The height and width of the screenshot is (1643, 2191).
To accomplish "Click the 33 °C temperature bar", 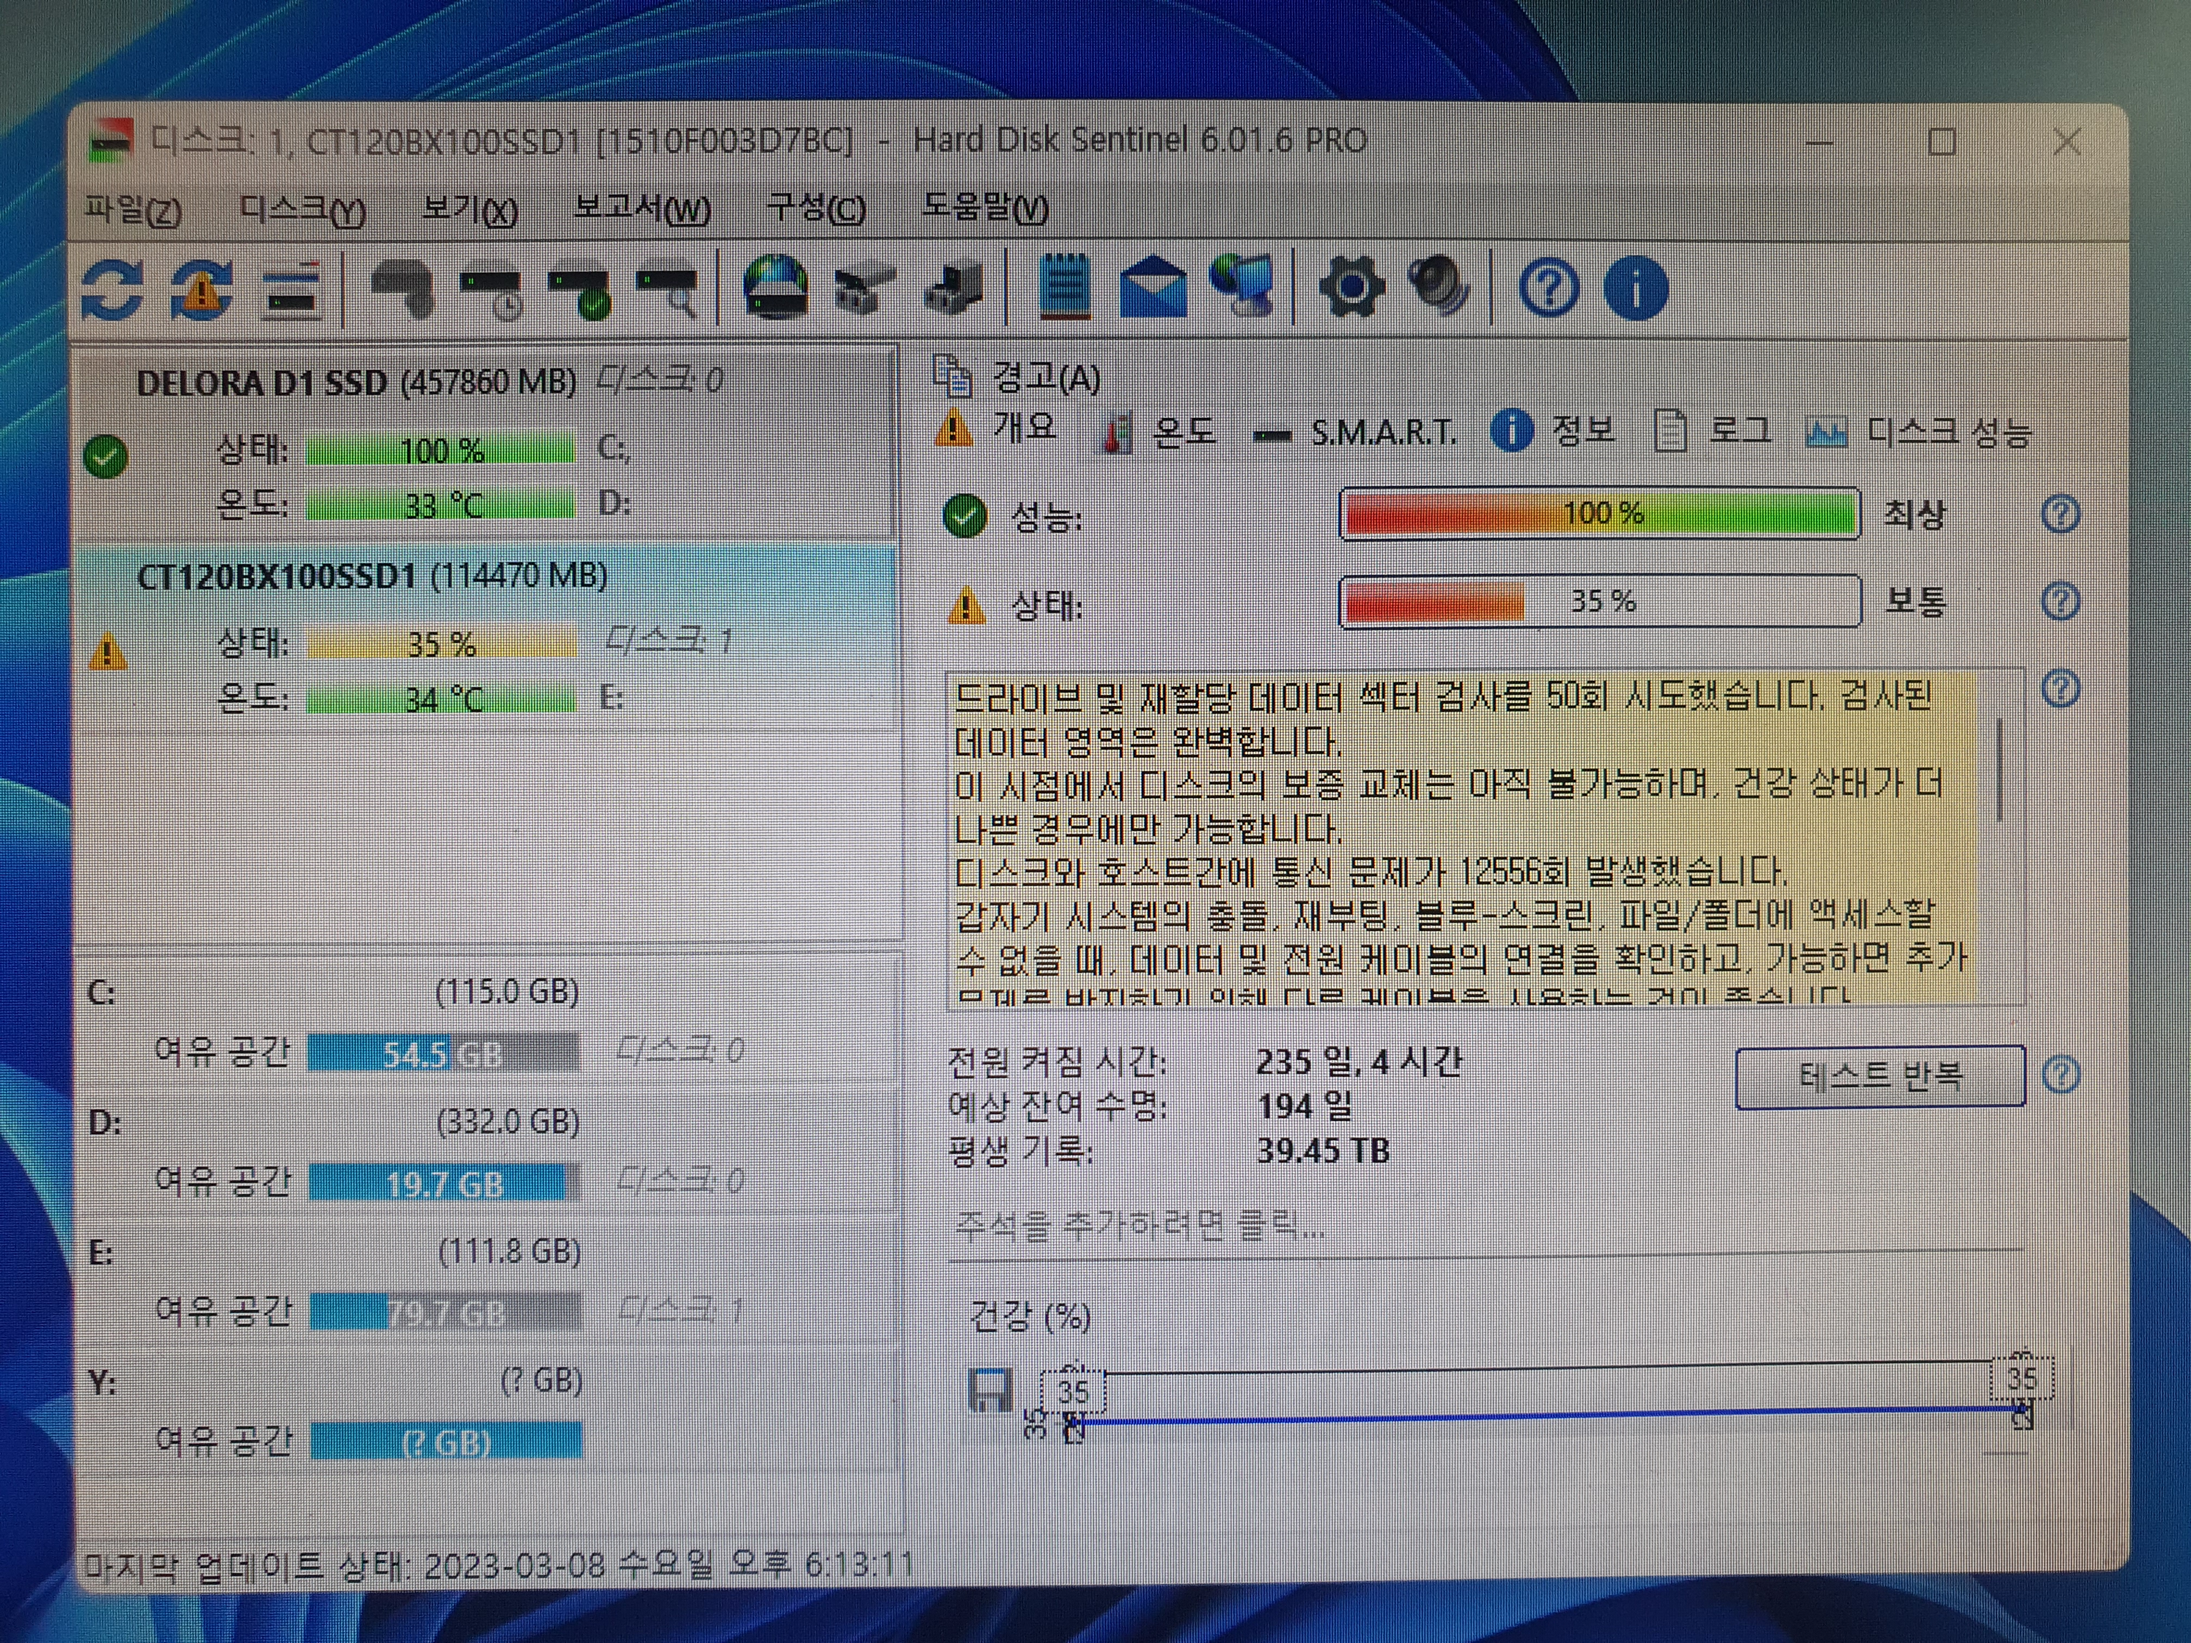I will (x=440, y=505).
